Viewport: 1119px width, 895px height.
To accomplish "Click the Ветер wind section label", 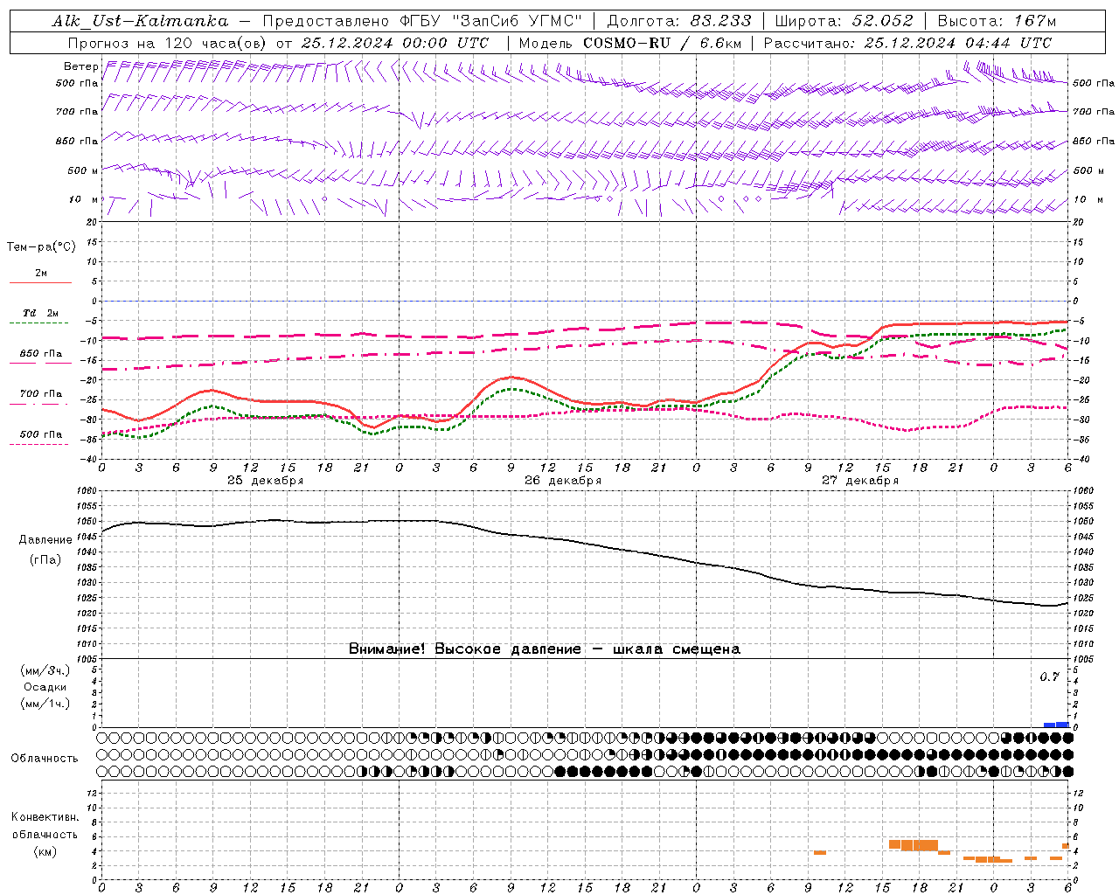I will [80, 66].
